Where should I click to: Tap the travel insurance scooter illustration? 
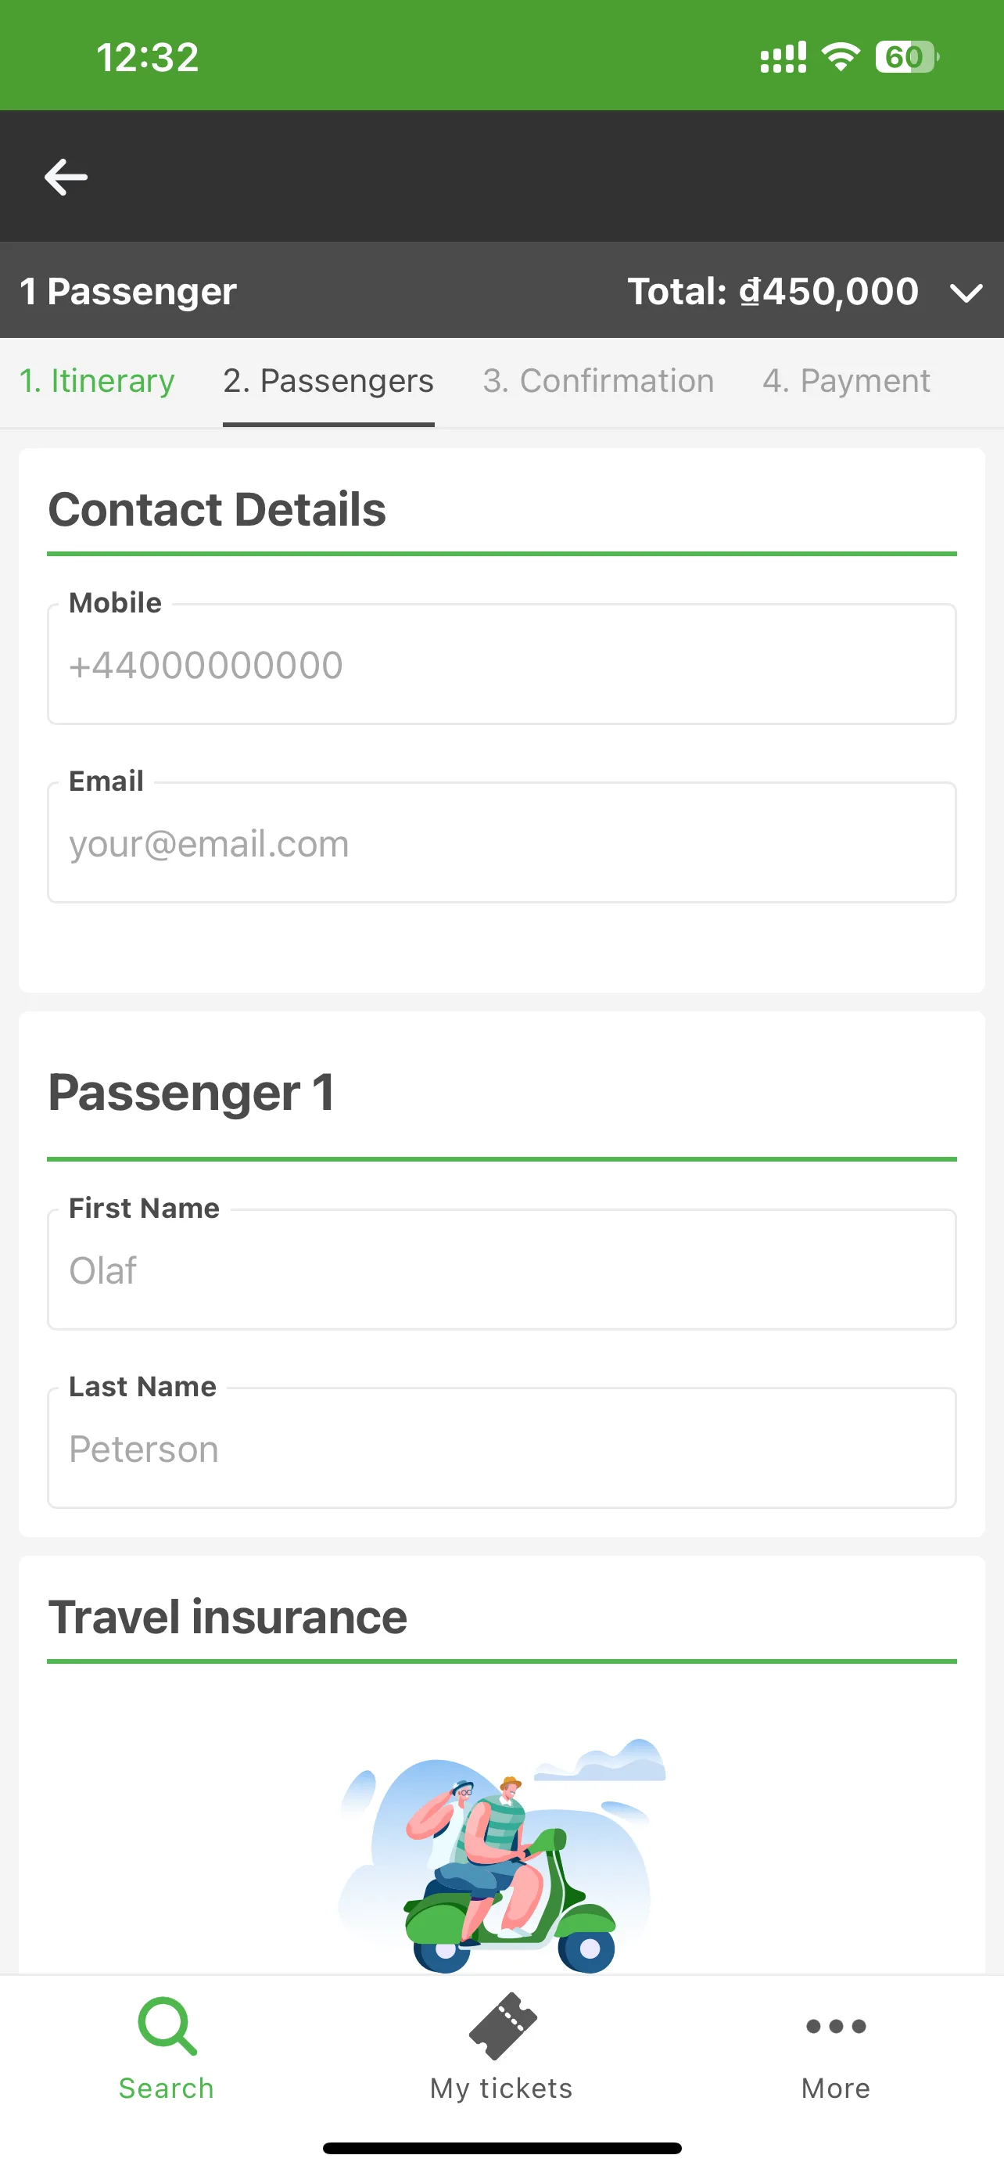point(503,1855)
